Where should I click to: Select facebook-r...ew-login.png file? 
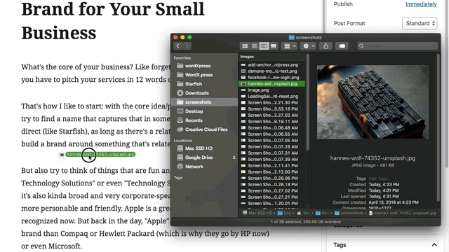(x=272, y=78)
